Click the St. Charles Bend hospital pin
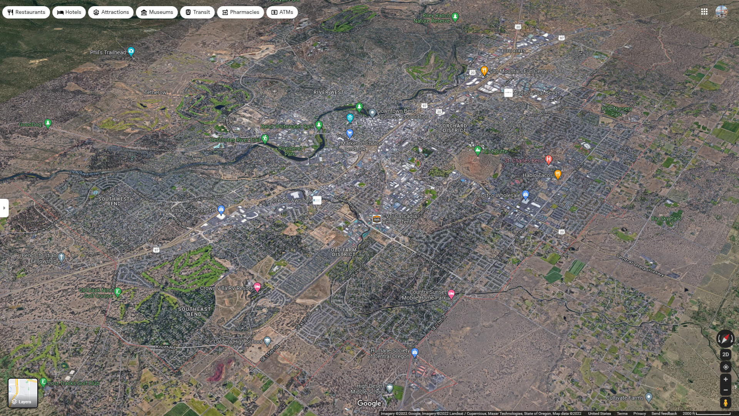Image resolution: width=739 pixels, height=416 pixels. (548, 159)
